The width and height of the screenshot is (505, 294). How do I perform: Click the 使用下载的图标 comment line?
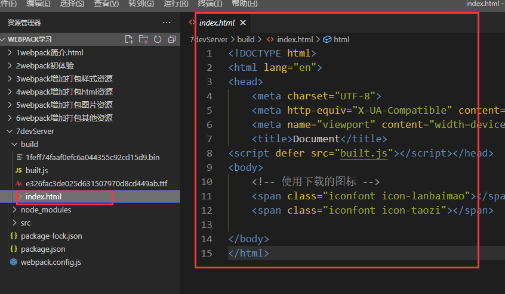(x=316, y=182)
